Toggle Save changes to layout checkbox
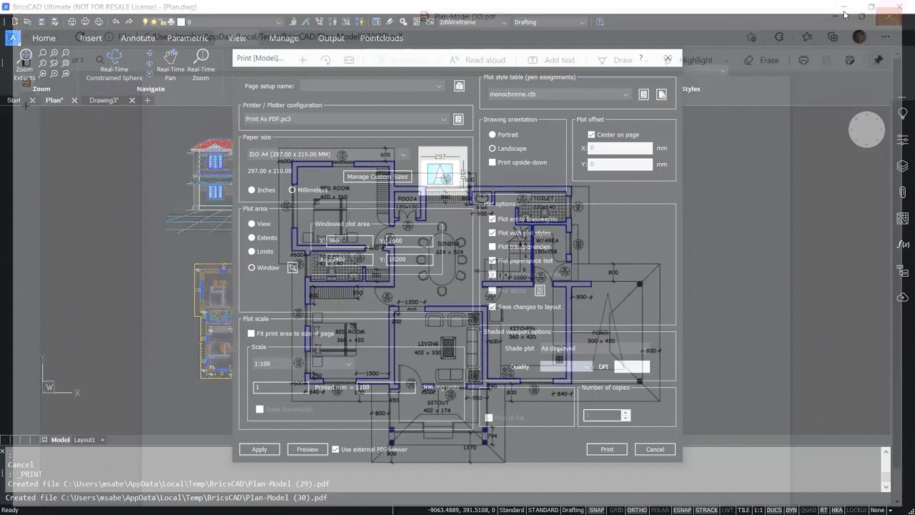Screen dimensions: 915x515 tap(492, 307)
